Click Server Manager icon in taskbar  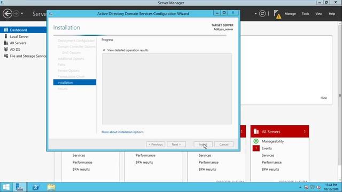click(x=19, y=187)
